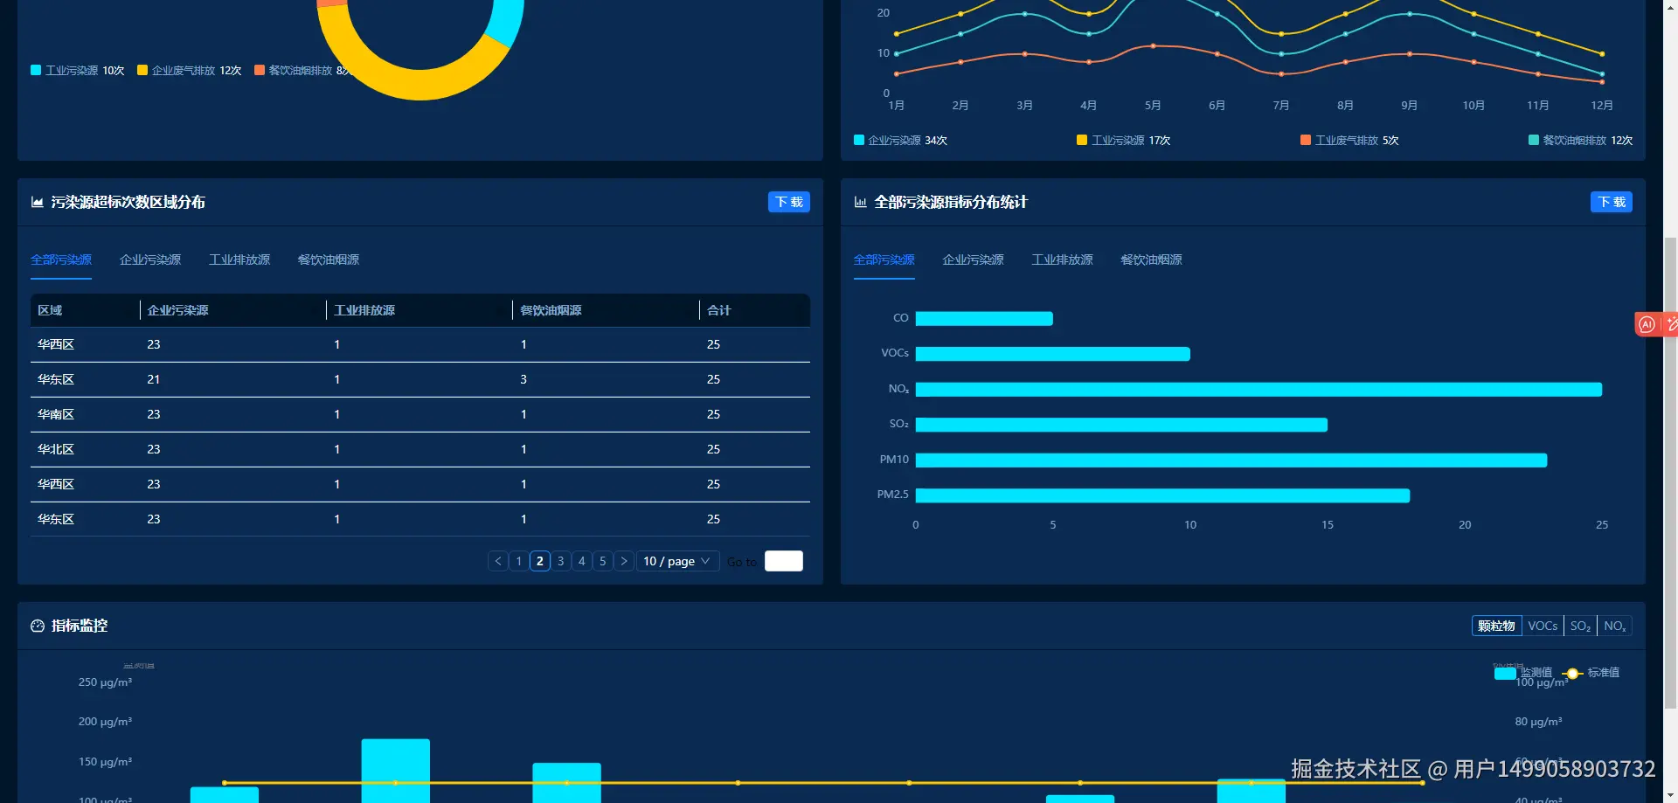Select 颗粒物 option in 指标监控
Image resolution: width=1678 pixels, height=803 pixels.
pyautogui.click(x=1496, y=626)
